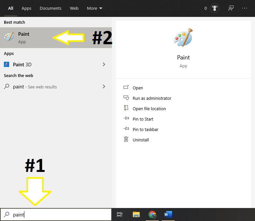
Task: Click the large Paint icon in preview pane
Action: click(183, 38)
